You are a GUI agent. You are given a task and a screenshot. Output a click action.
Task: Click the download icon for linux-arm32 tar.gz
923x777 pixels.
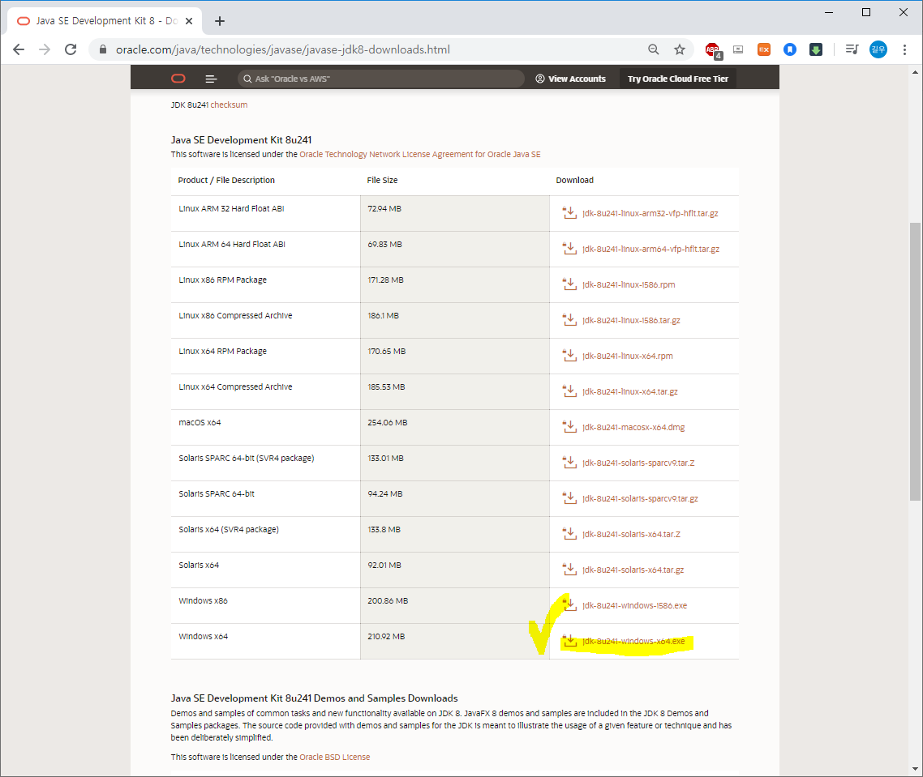[569, 213]
